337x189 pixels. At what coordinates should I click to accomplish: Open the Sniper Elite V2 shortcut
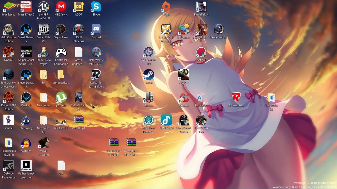point(43,29)
